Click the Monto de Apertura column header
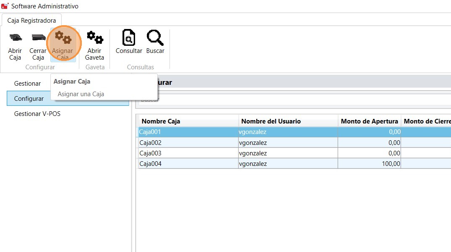 (x=369, y=121)
